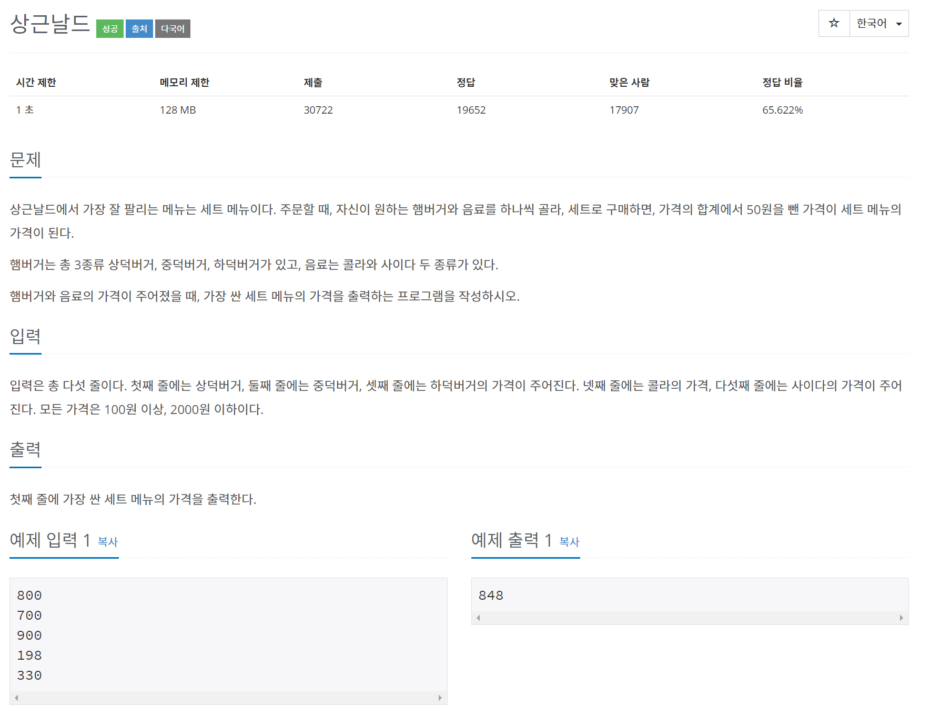The width and height of the screenshot is (940, 716).
Task: Click the 정답 column header
Action: (x=466, y=83)
